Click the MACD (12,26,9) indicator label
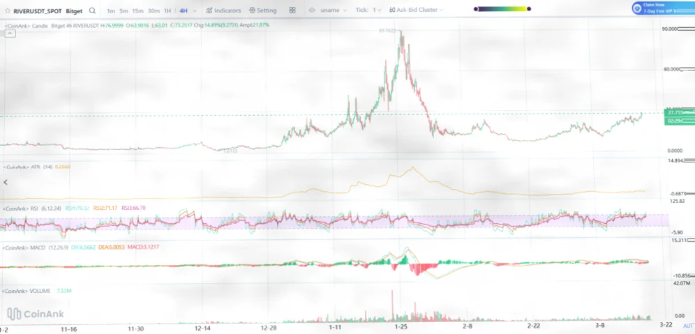Screen dimensions: 695x334 [36, 247]
